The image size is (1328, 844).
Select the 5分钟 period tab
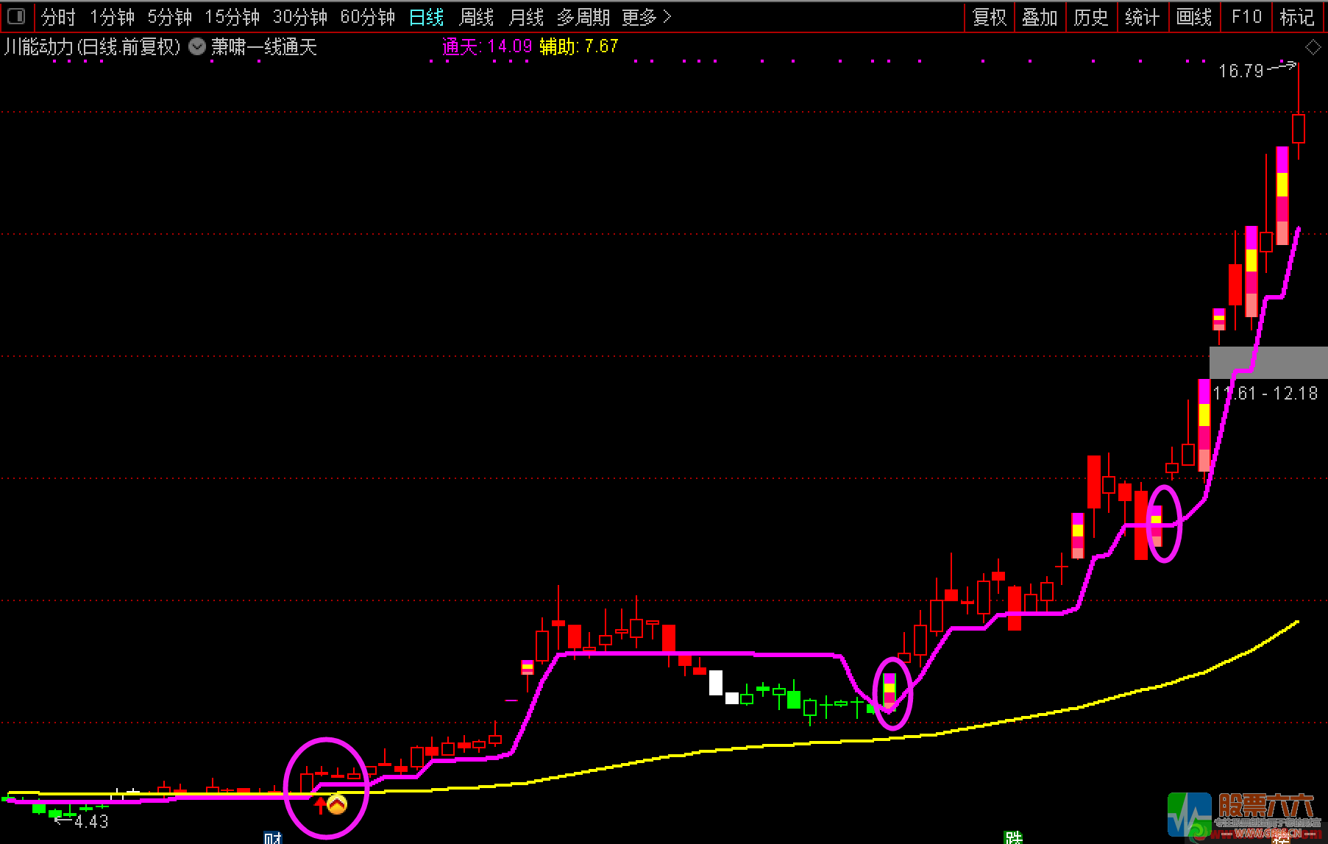point(169,17)
